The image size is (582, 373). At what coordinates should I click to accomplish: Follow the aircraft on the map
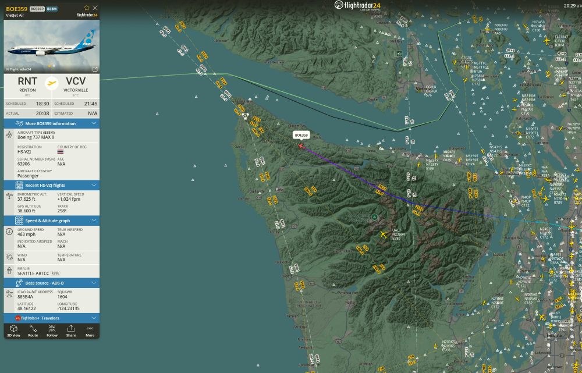click(x=52, y=331)
